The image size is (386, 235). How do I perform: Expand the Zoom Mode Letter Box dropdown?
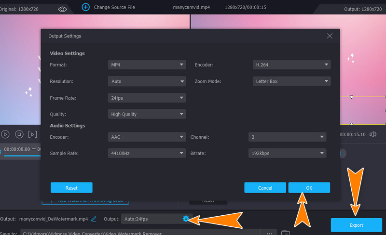[x=291, y=81]
